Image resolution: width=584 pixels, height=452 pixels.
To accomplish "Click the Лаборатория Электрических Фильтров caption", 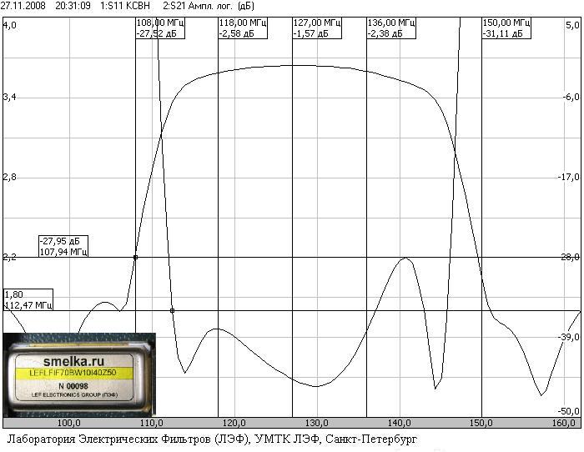I will [x=127, y=439].
